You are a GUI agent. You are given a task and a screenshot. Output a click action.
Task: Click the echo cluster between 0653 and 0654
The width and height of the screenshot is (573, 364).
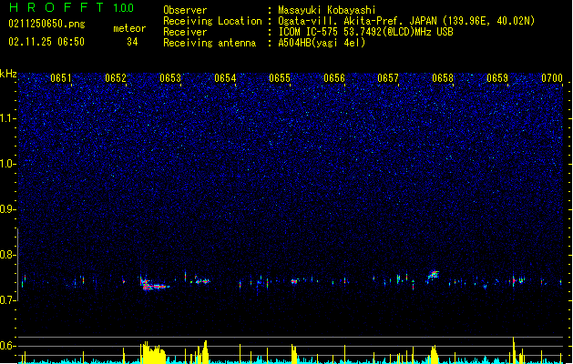[x=200, y=280]
